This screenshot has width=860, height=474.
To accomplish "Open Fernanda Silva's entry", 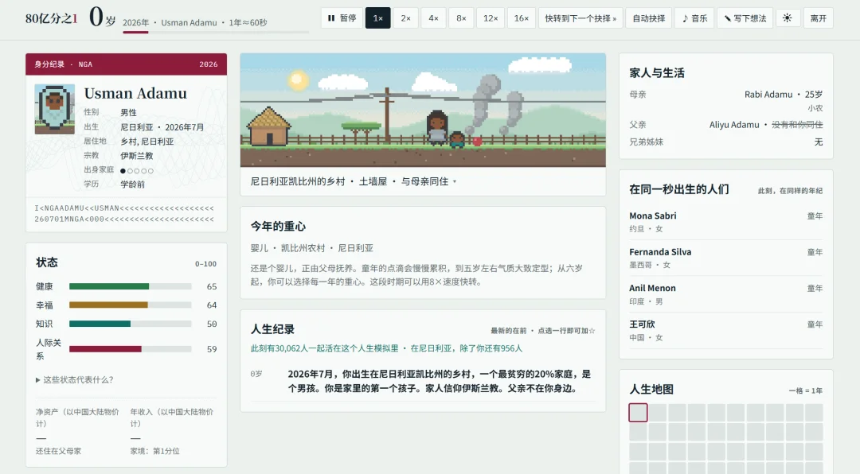I will (x=725, y=258).
